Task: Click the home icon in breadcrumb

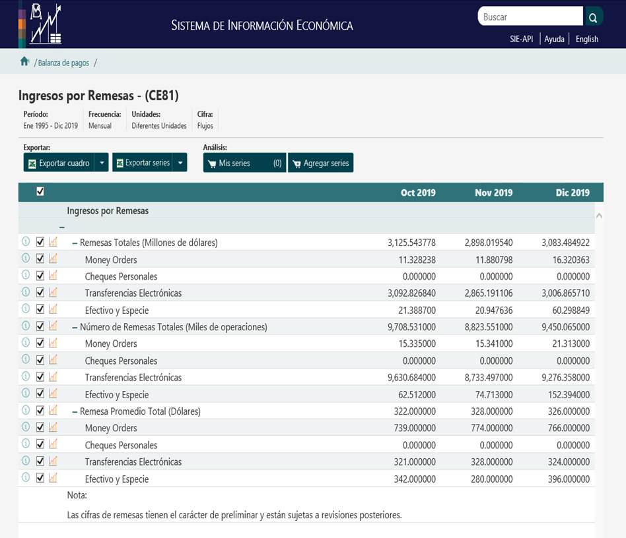Action: click(24, 62)
